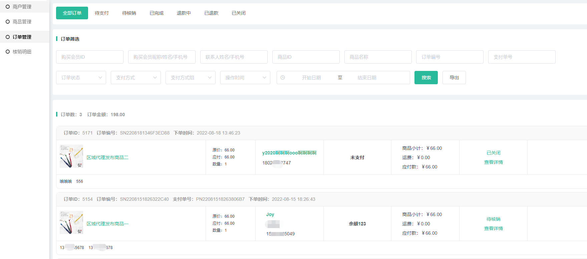587x259 pixels.
Task: Click the 开始日期 start date field
Action: (x=311, y=78)
